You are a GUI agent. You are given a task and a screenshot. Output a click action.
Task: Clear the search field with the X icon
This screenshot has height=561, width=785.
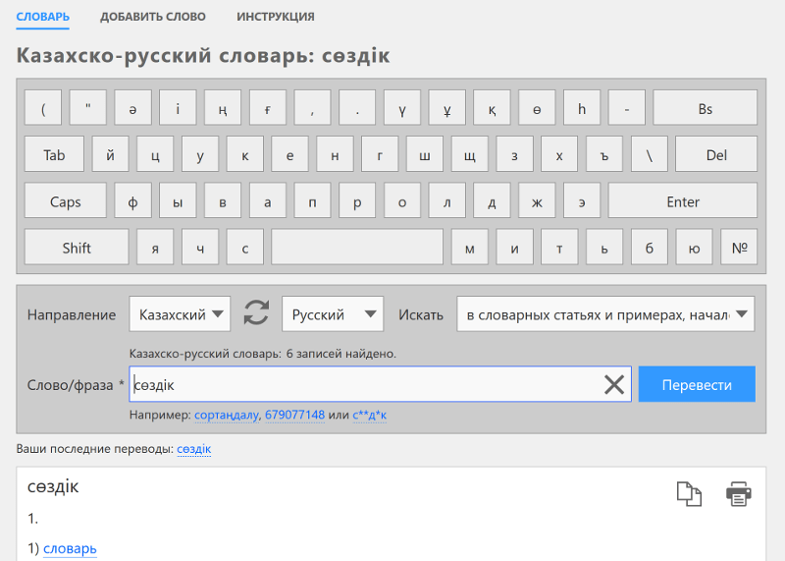click(614, 384)
